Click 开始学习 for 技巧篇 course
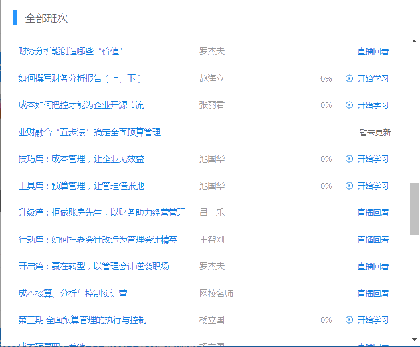This screenshot has width=420, height=347. [373, 159]
